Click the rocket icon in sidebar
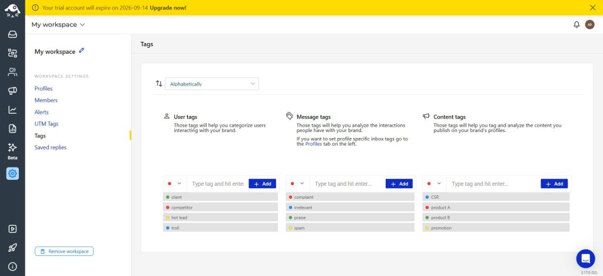The width and height of the screenshot is (603, 276). (x=12, y=248)
